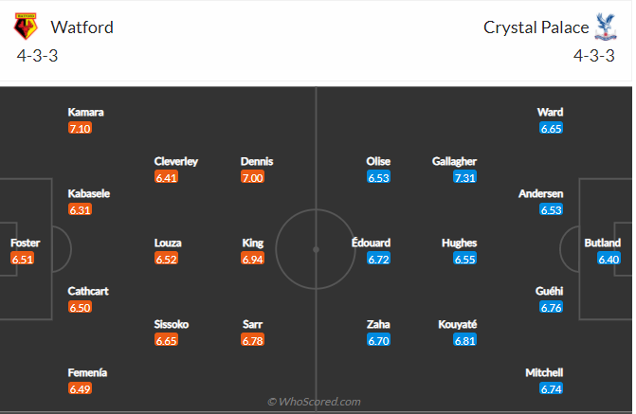Select player name Zaha

(378, 324)
